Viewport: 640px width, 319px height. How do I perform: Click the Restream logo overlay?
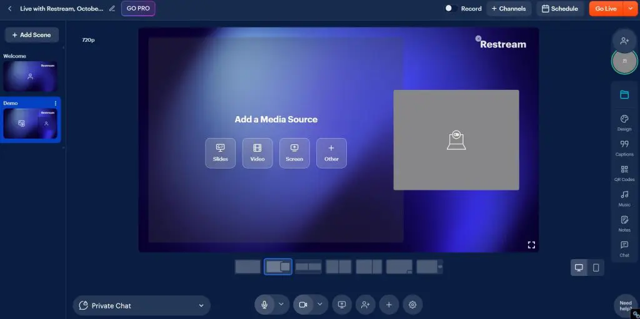pos(503,44)
